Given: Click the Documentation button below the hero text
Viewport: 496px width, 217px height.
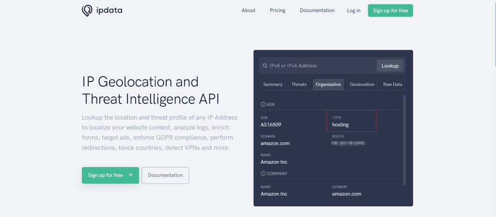Looking at the screenshot, I should [x=165, y=175].
